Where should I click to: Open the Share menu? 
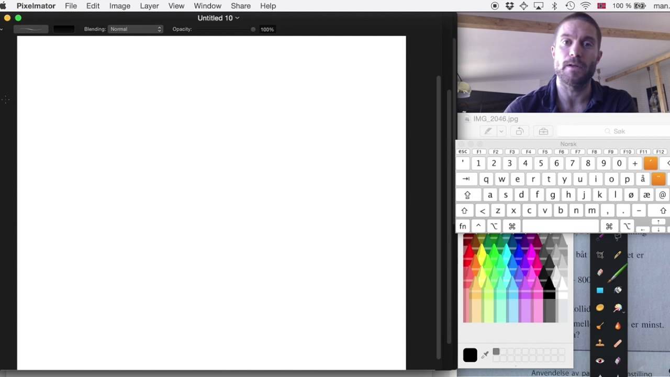(x=240, y=6)
